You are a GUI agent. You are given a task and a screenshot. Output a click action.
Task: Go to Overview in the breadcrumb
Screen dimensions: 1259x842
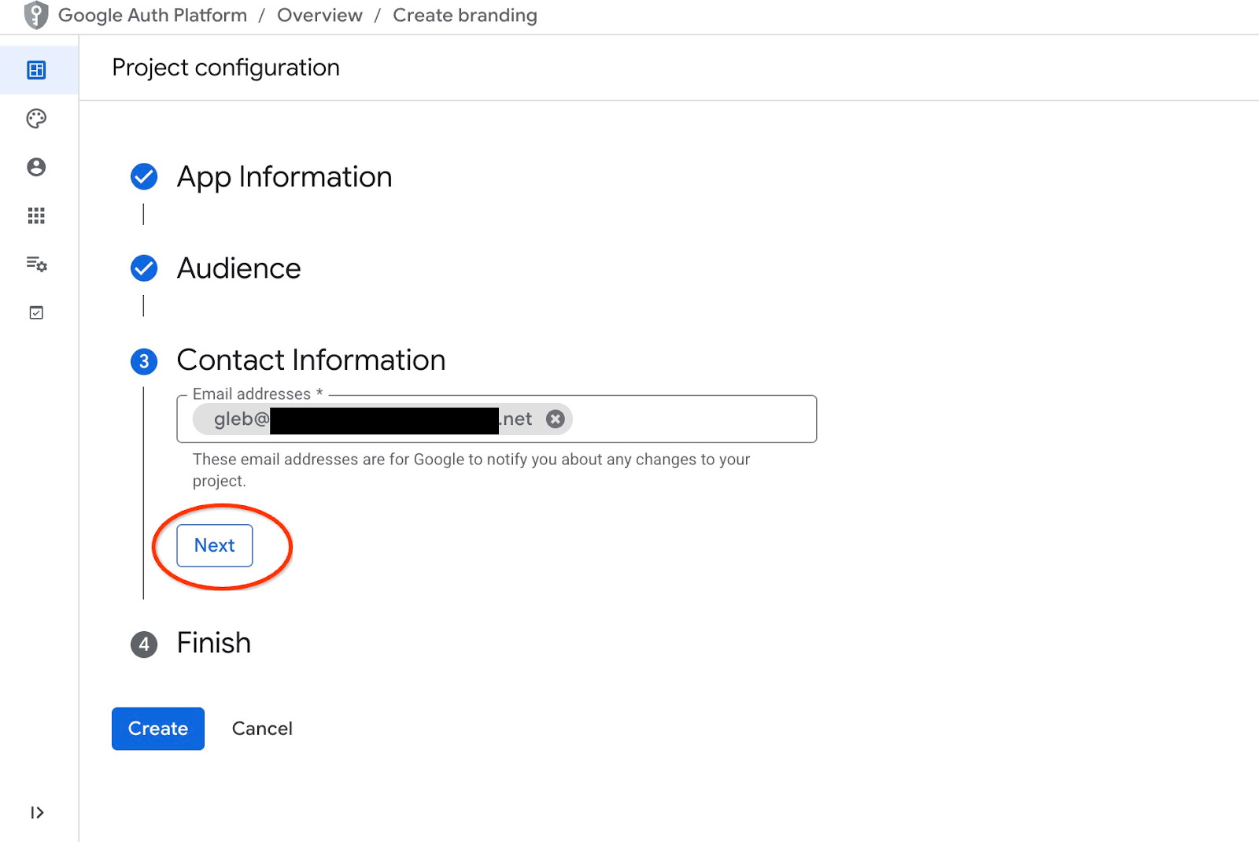(x=319, y=15)
